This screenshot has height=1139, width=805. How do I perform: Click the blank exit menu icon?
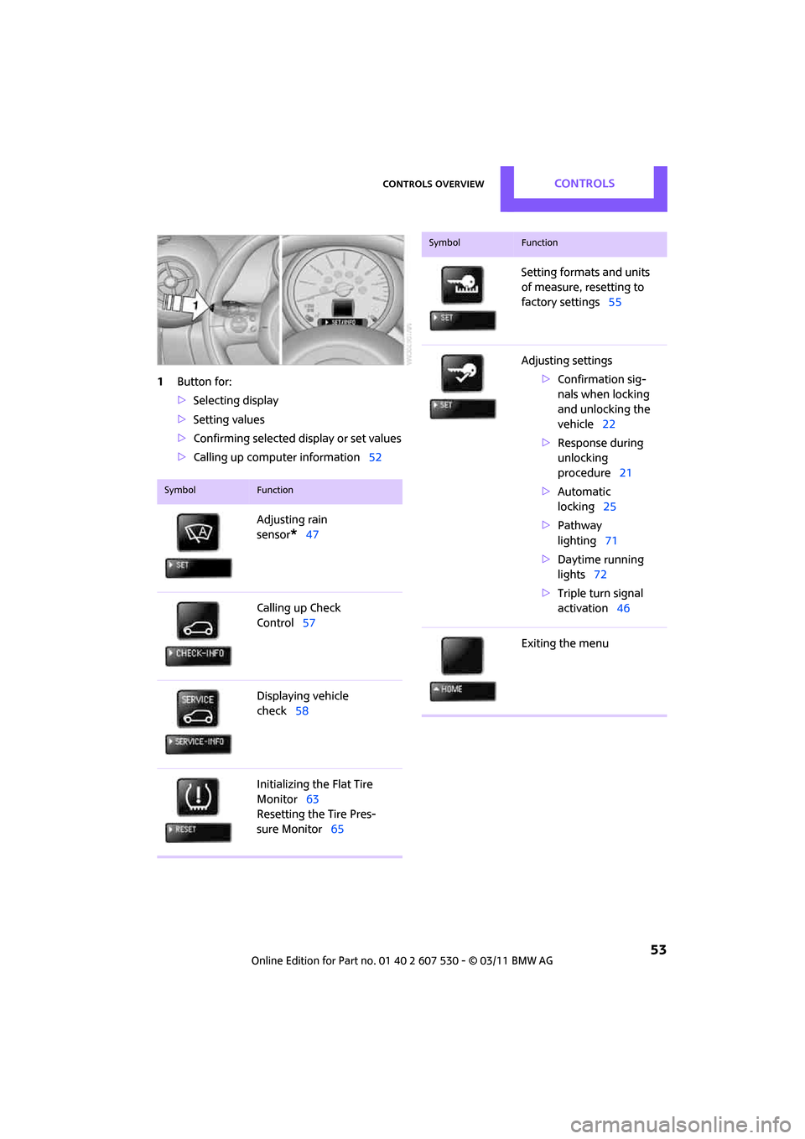(x=462, y=656)
